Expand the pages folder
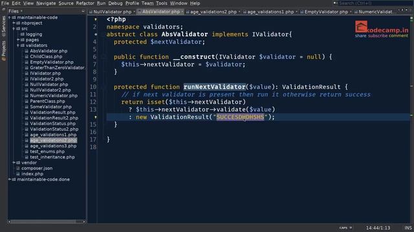Viewport: 414px width, 232px height. coord(18,40)
